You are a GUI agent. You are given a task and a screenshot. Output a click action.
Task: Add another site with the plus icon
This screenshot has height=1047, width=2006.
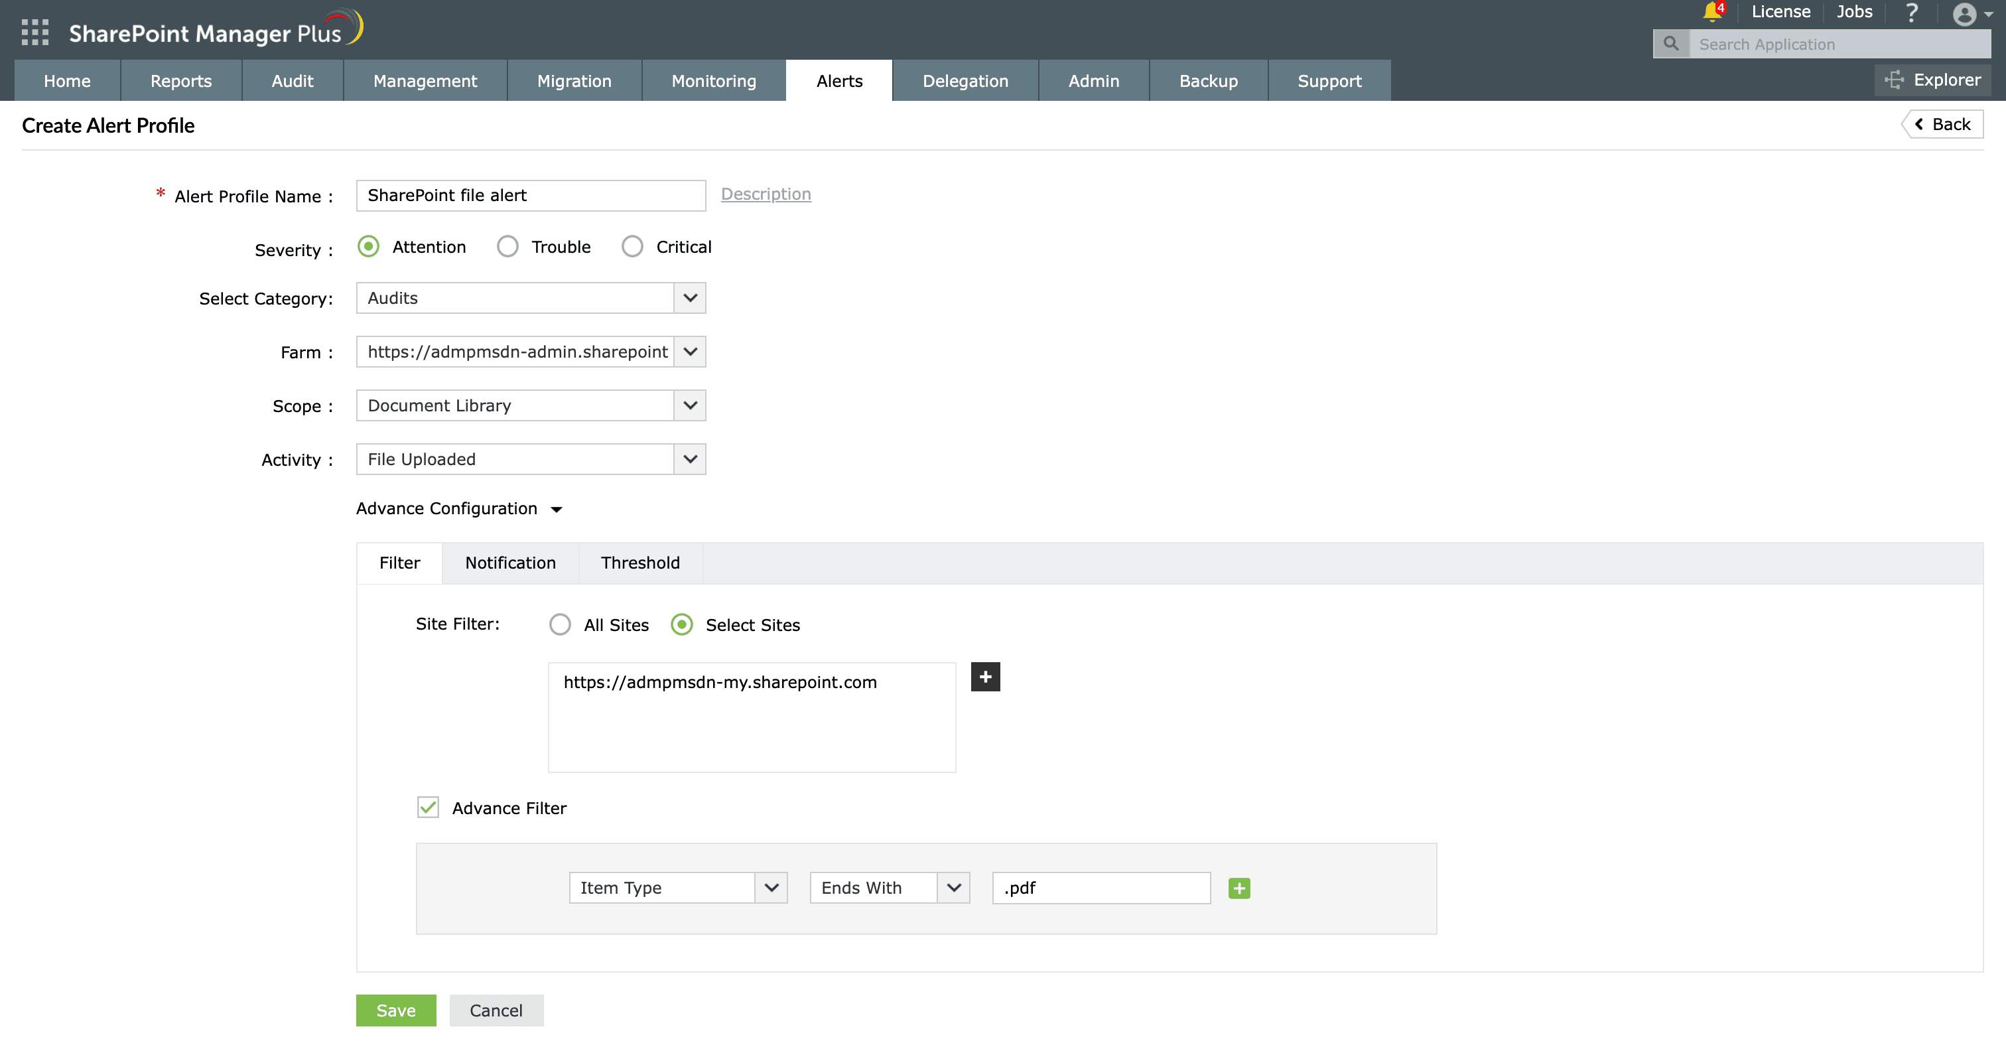[984, 676]
